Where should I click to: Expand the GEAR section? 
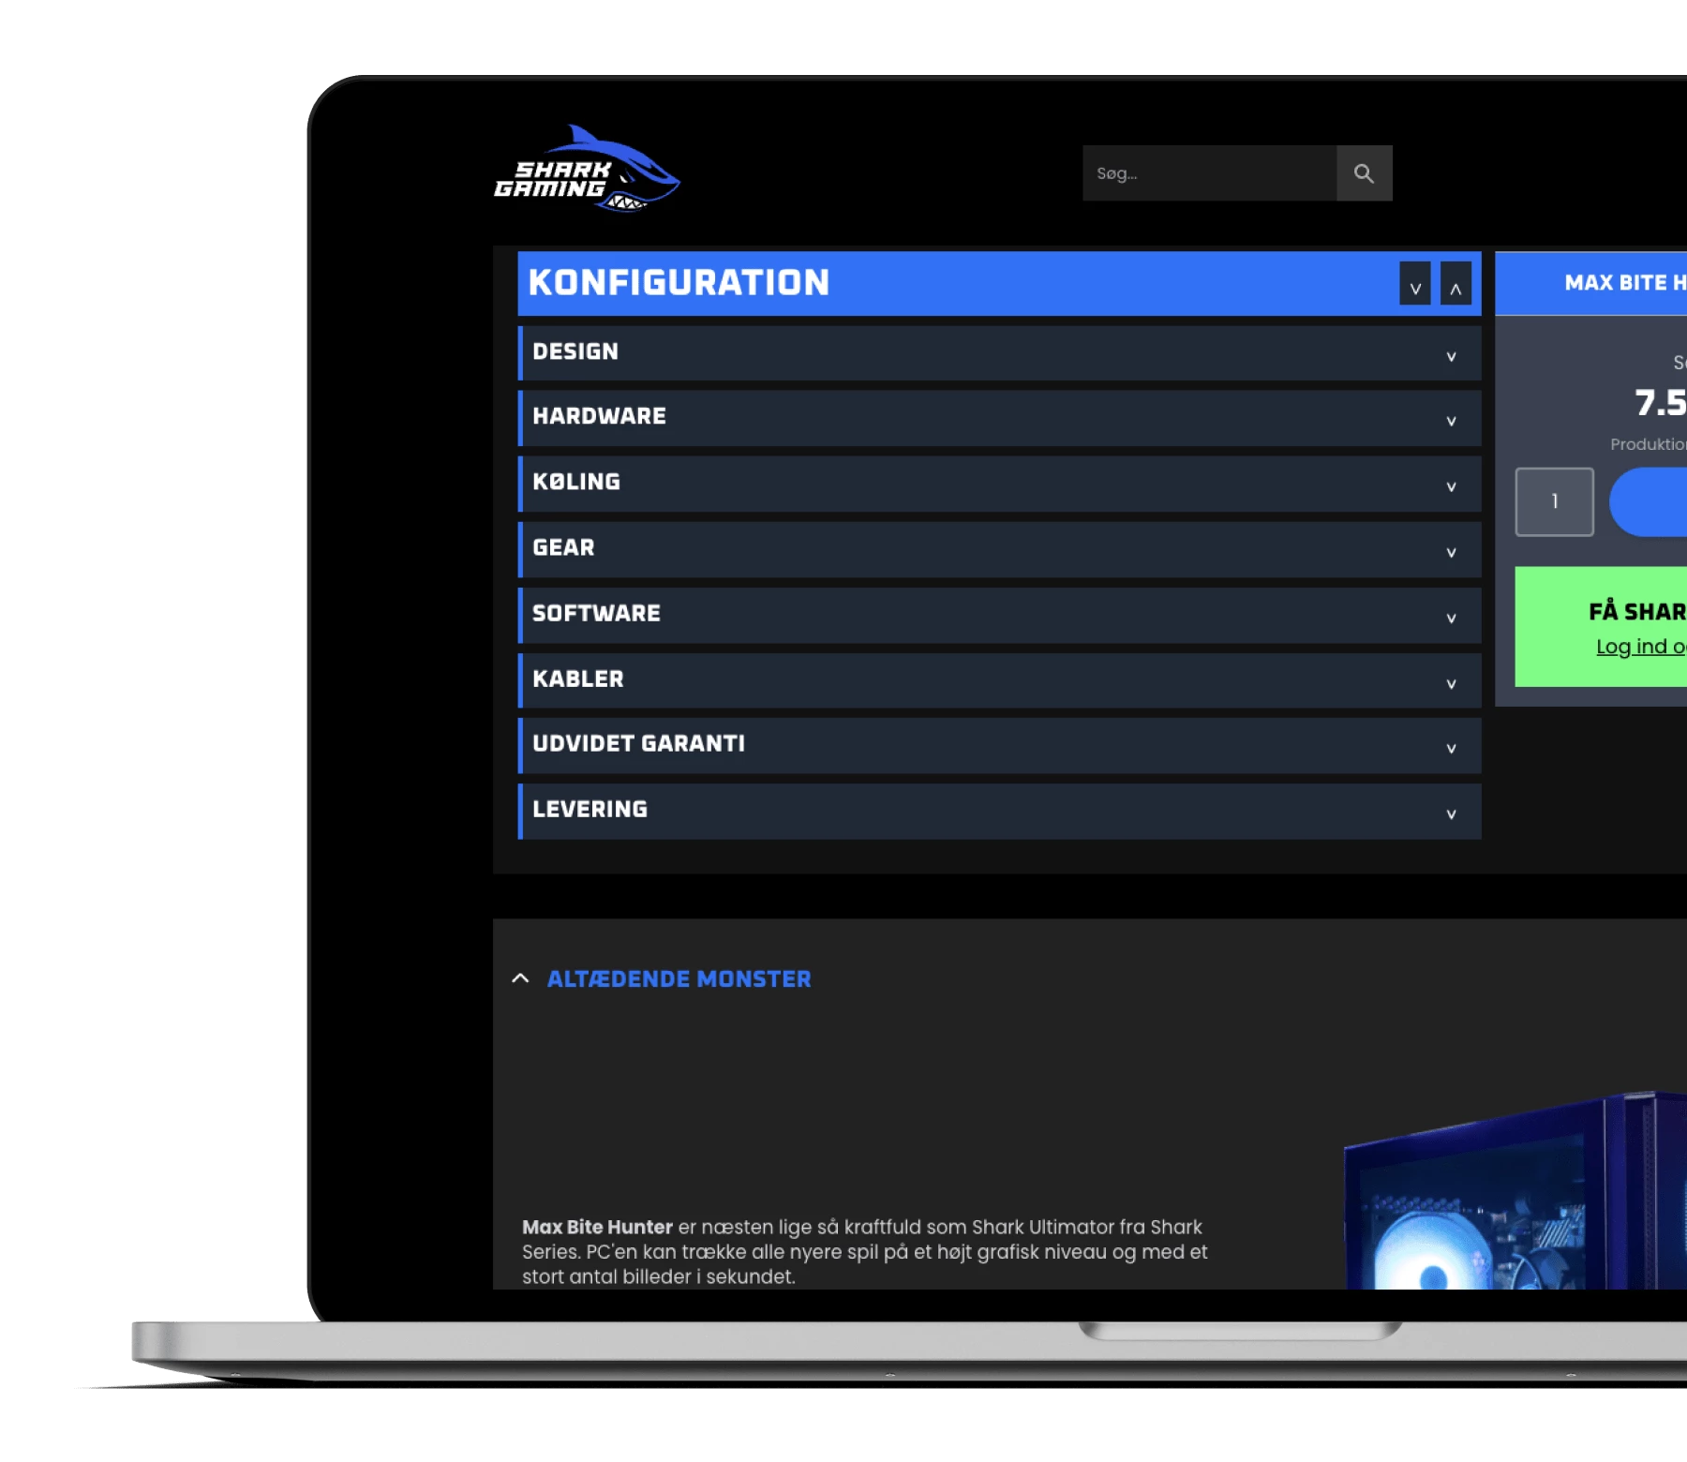click(x=999, y=548)
